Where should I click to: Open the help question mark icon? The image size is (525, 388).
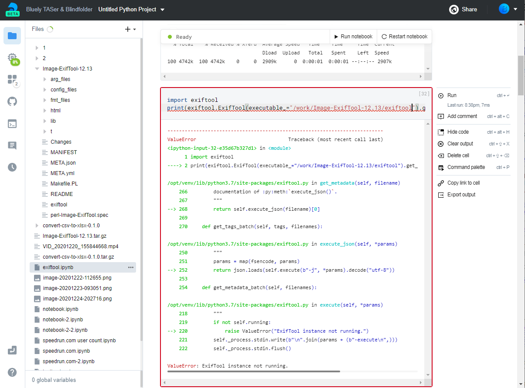point(12,372)
